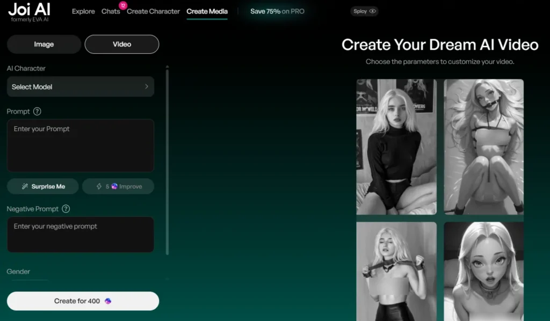Open the anime-style close-up face thumbnail
The width and height of the screenshot is (550, 321).
(484, 271)
